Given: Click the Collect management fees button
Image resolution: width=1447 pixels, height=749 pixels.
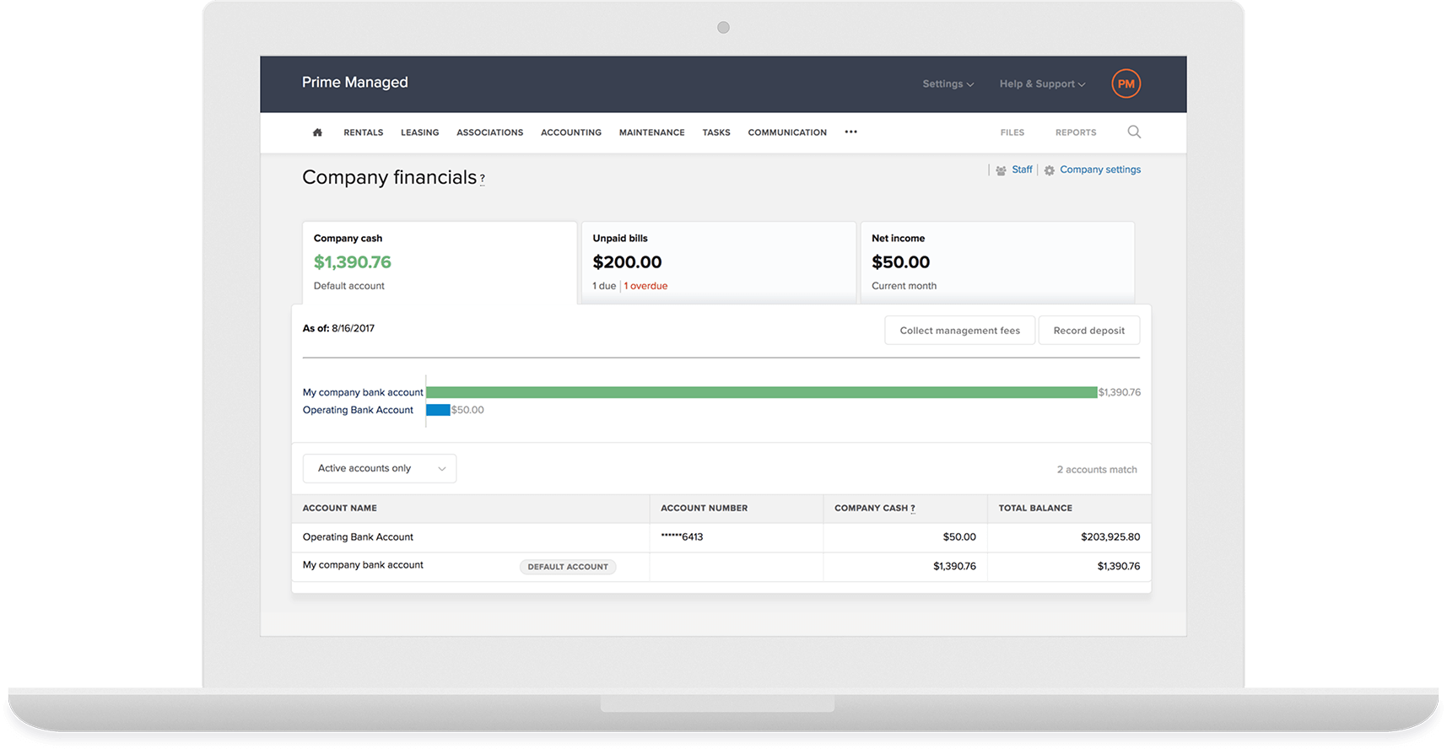Looking at the screenshot, I should (959, 331).
